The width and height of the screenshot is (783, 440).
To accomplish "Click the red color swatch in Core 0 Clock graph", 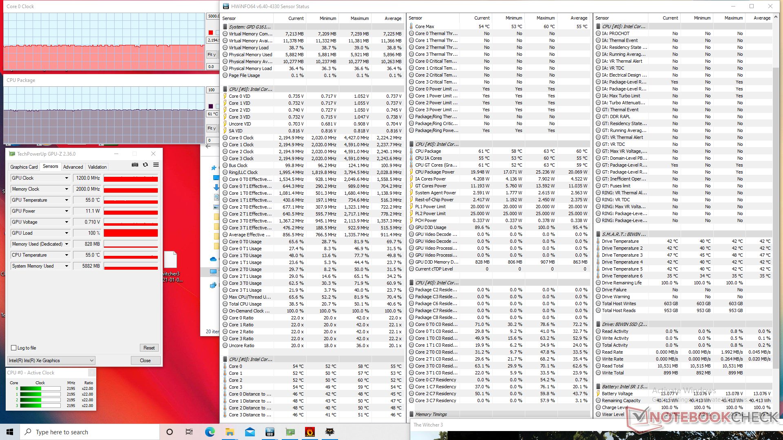I will pos(211,33).
